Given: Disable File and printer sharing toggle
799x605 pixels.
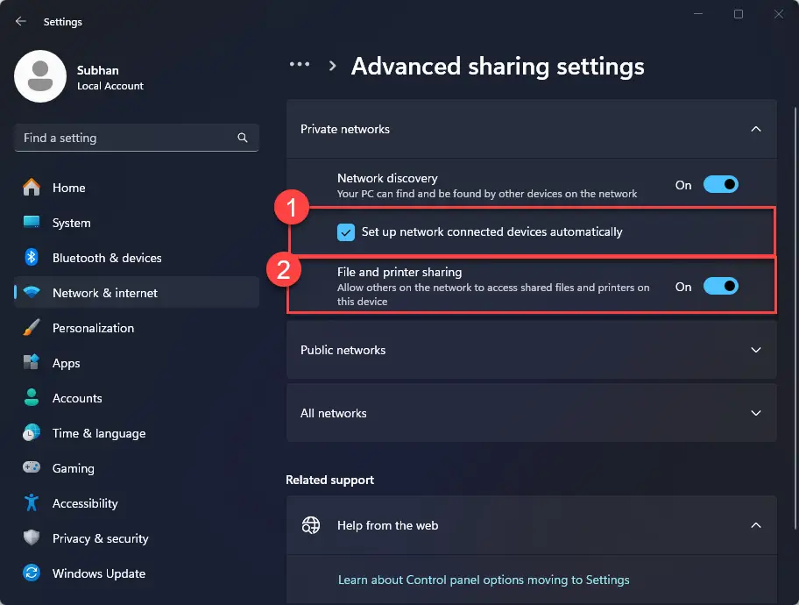Looking at the screenshot, I should coord(720,287).
